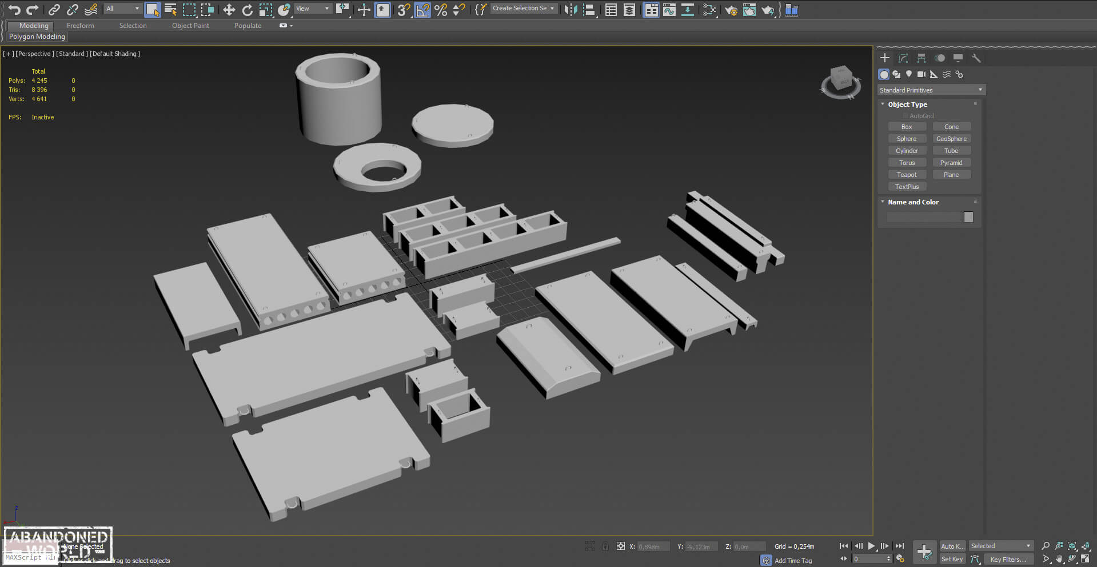Select the Lights category icon
Screen dimensions: 1097x567
pyautogui.click(x=909, y=74)
